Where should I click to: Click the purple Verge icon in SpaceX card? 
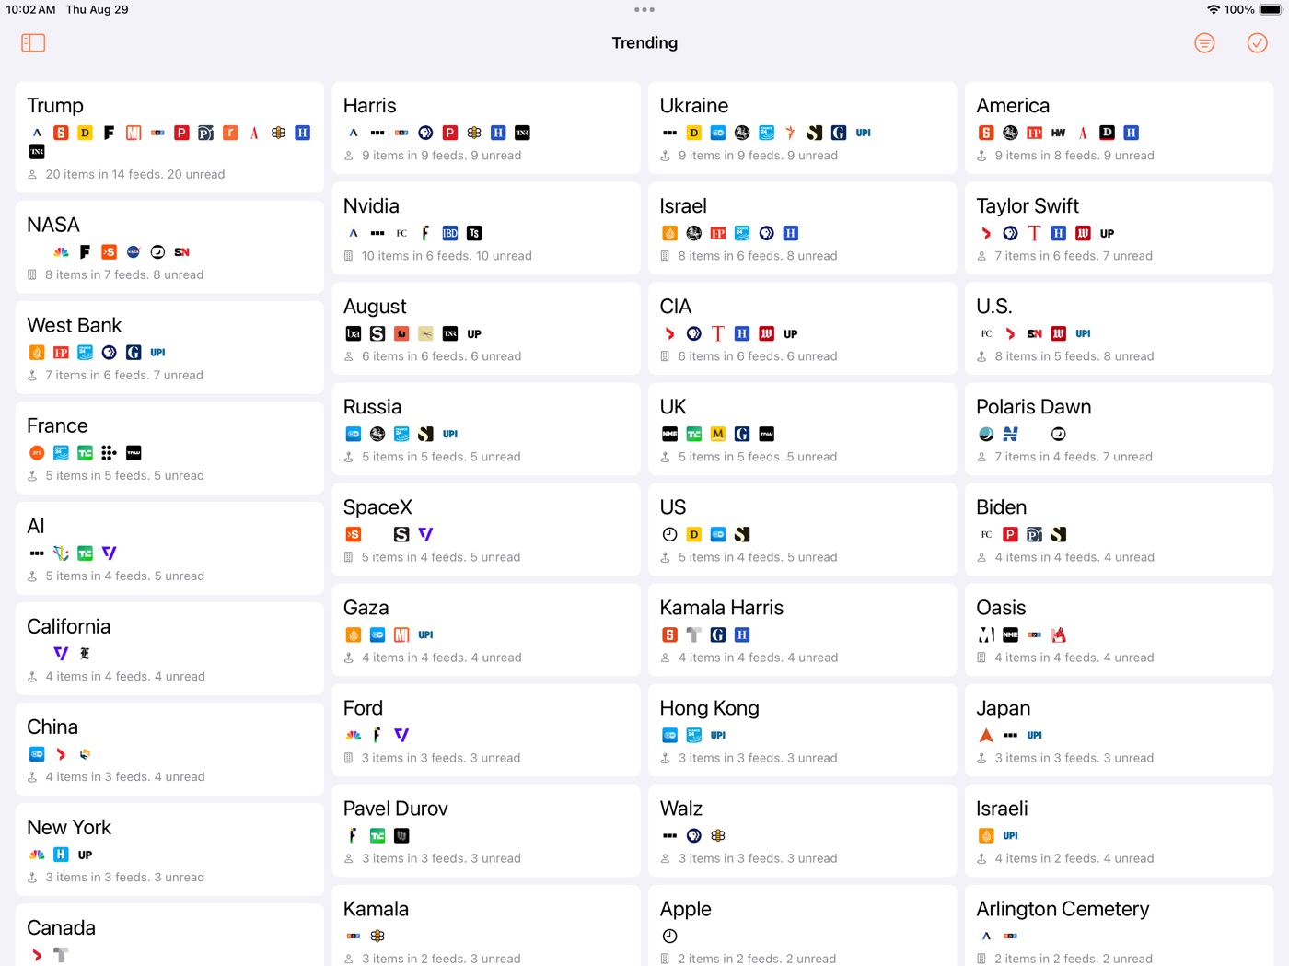click(425, 535)
